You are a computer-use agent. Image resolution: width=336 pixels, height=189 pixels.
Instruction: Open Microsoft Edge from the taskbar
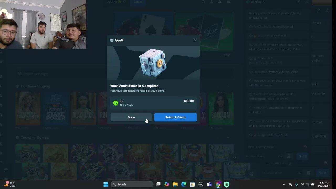point(184,184)
